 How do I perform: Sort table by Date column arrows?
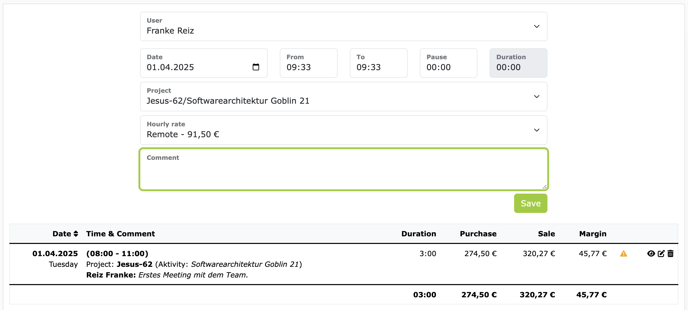tap(76, 234)
